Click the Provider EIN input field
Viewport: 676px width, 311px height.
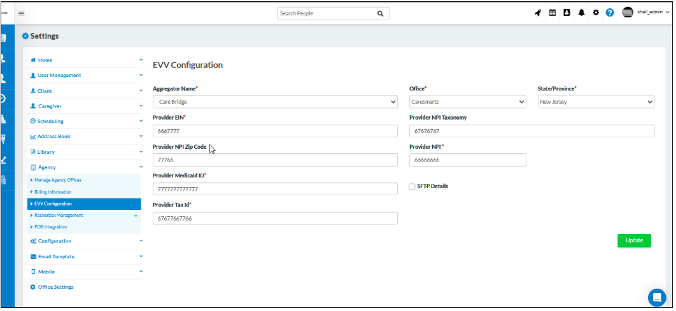pyautogui.click(x=275, y=131)
